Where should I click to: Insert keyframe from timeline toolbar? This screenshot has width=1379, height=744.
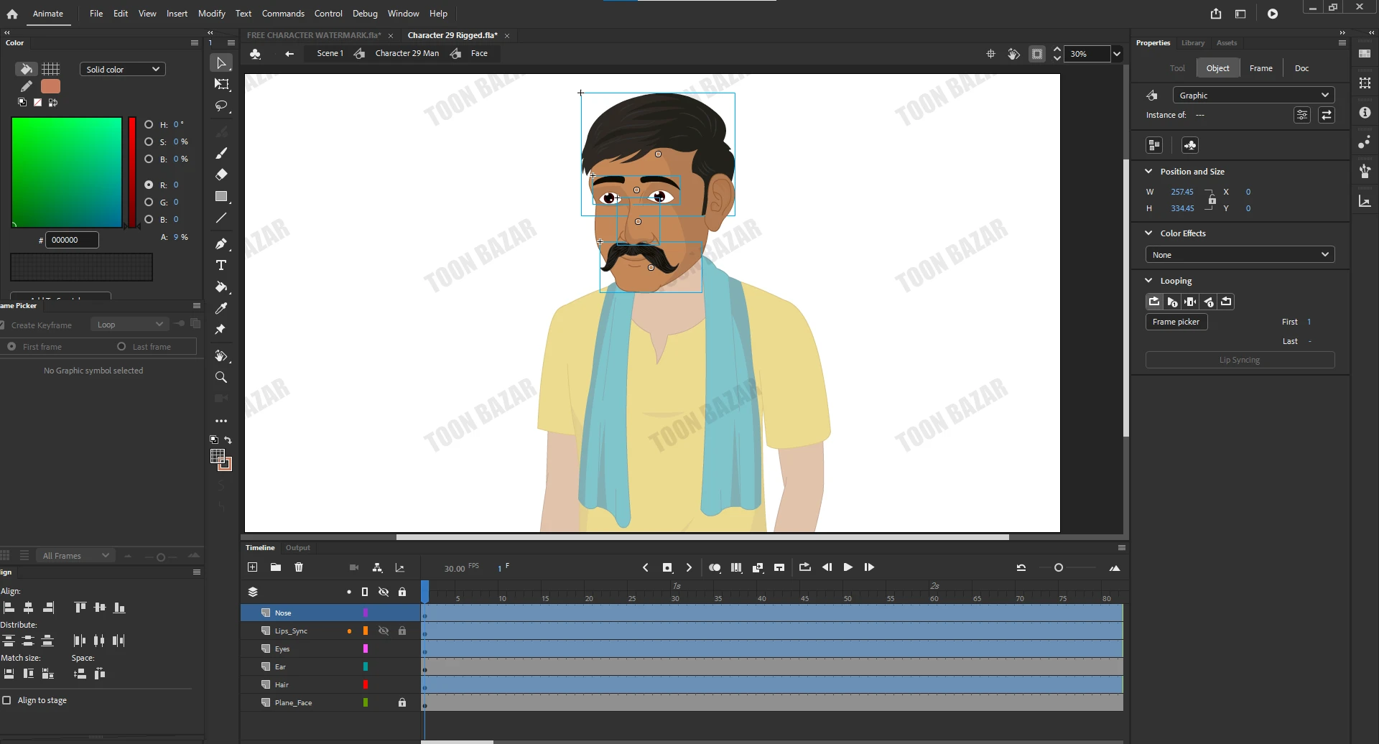(x=667, y=567)
